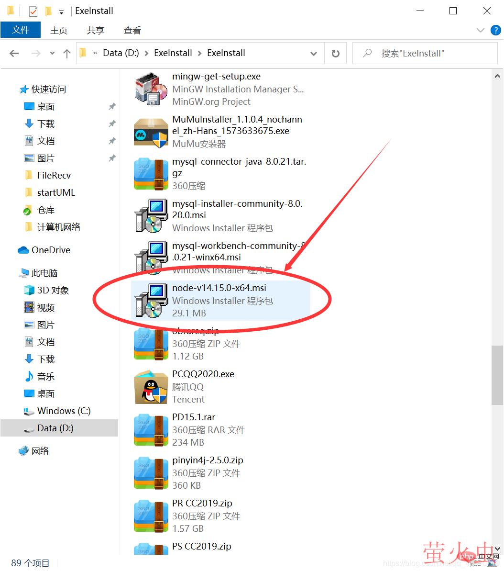Open the mingw-get-setup.exe installer icon
Screen dimensions: 504x572
pos(151,89)
